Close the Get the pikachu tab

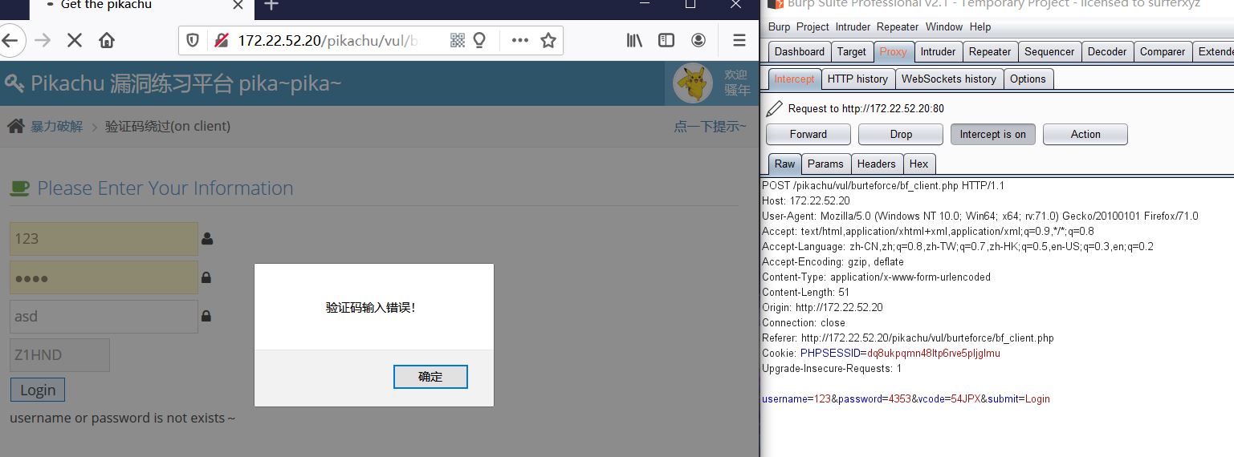[238, 5]
